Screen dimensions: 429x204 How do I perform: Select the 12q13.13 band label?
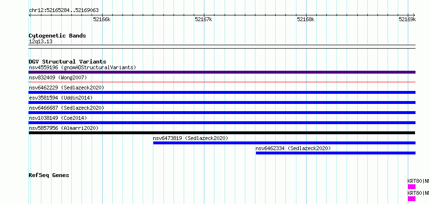pyautogui.click(x=40, y=42)
